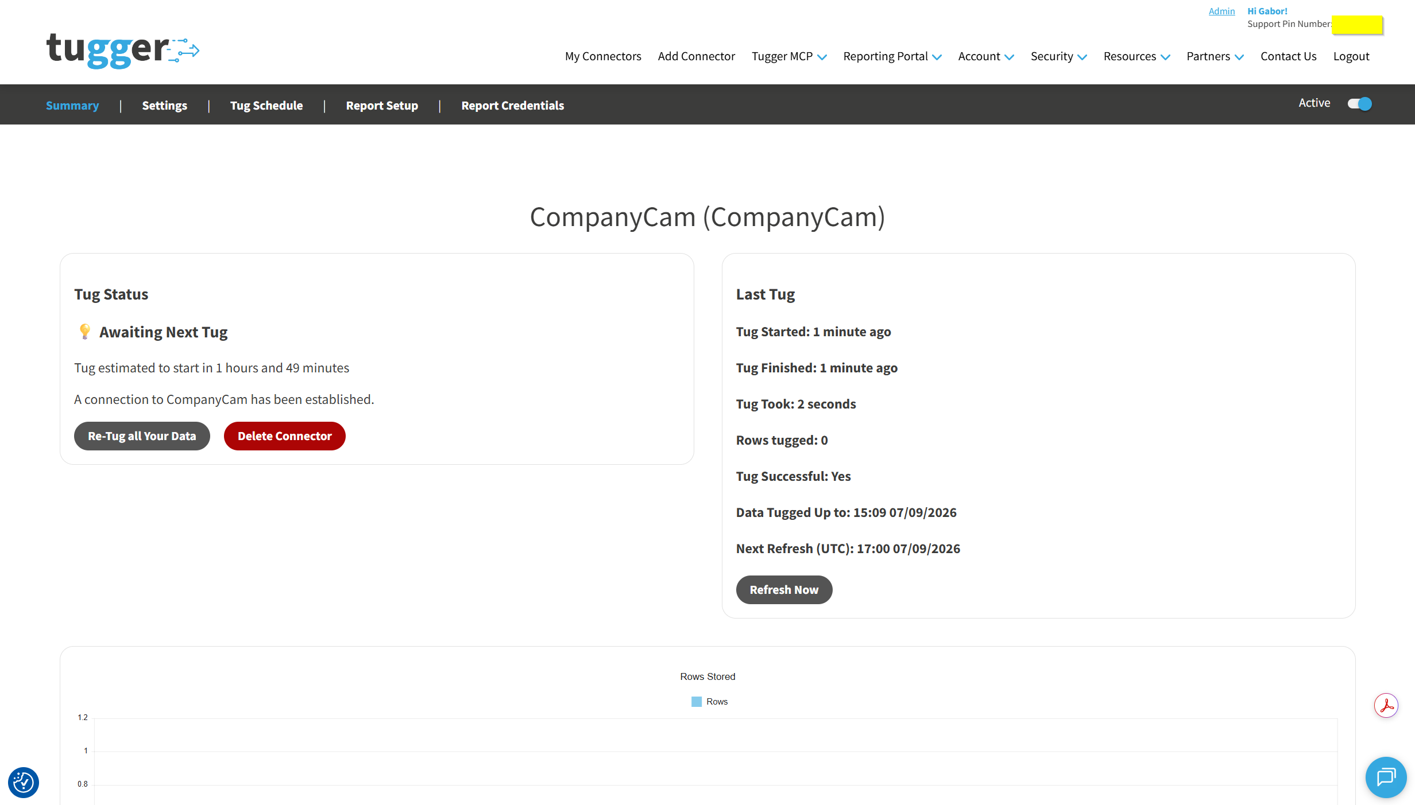Open the cookie preferences icon
This screenshot has width=1415, height=805.
[x=24, y=782]
